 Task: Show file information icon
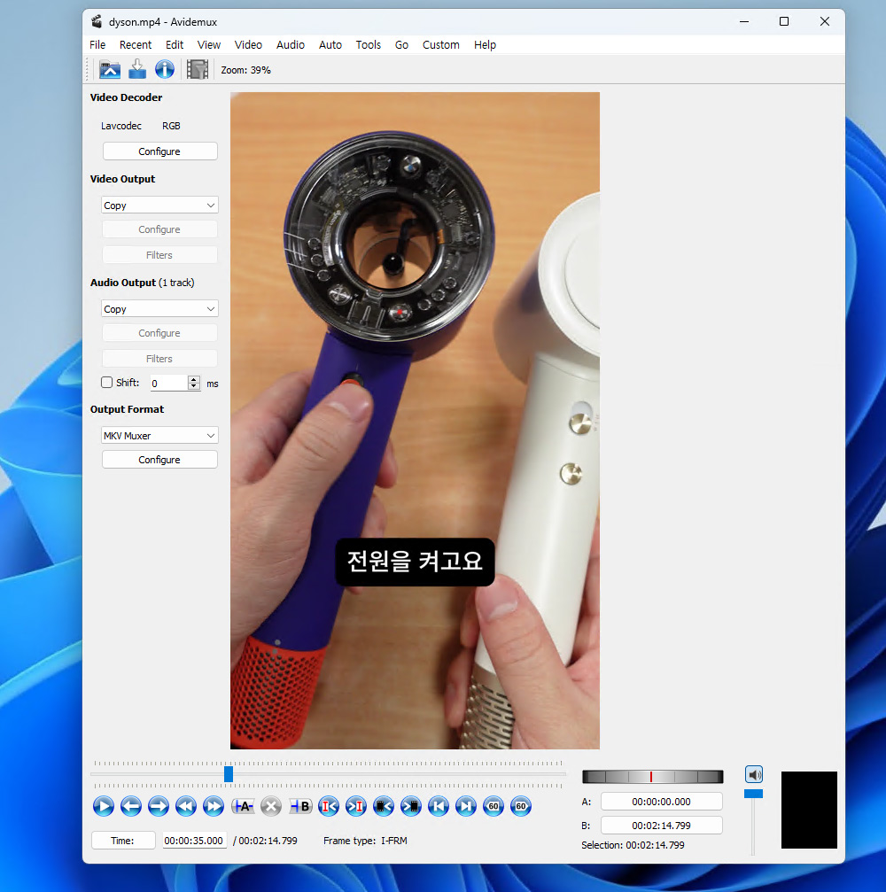pyautogui.click(x=165, y=69)
